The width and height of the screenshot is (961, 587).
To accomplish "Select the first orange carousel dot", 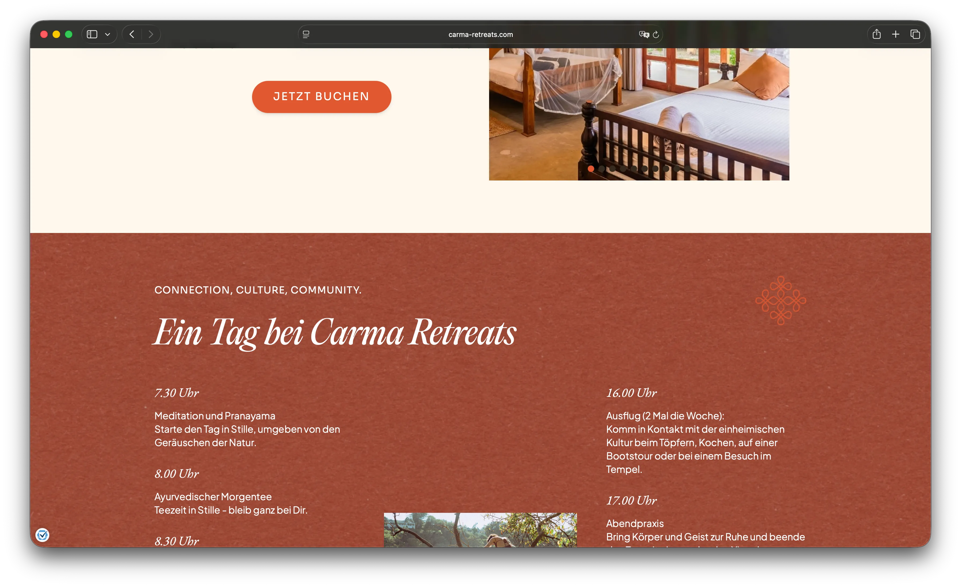I will [x=591, y=169].
